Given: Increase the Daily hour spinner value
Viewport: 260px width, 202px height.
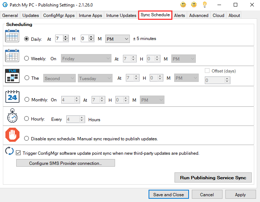Looking at the screenshot, I should tap(66, 37).
